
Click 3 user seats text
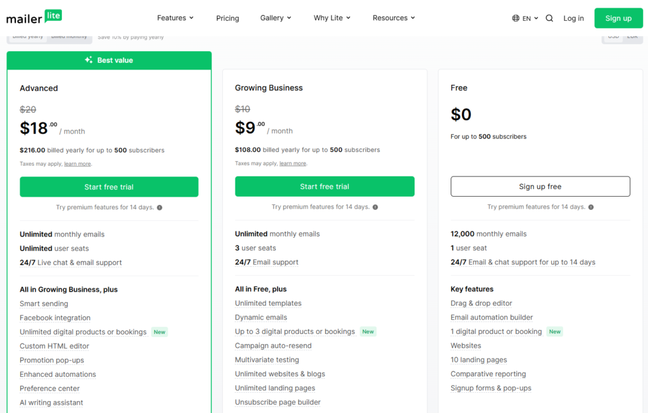pyautogui.click(x=256, y=248)
